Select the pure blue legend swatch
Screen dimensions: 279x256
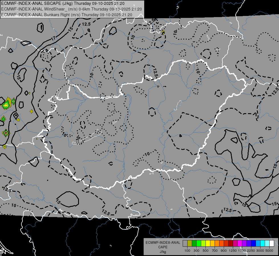[x=253, y=243]
